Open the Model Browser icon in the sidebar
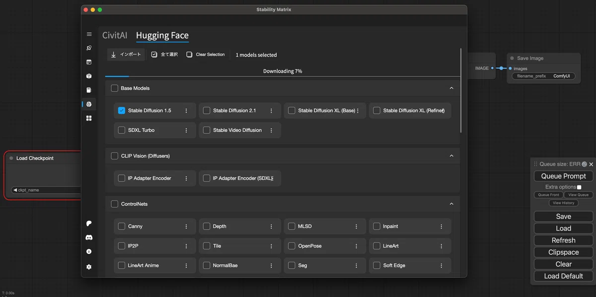The height and width of the screenshot is (297, 596). point(89,104)
